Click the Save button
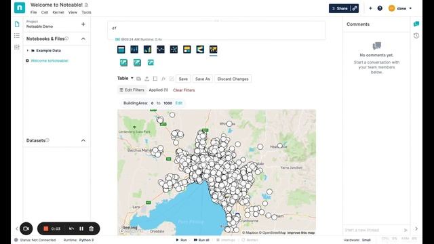The image size is (434, 244). pyautogui.click(x=183, y=79)
